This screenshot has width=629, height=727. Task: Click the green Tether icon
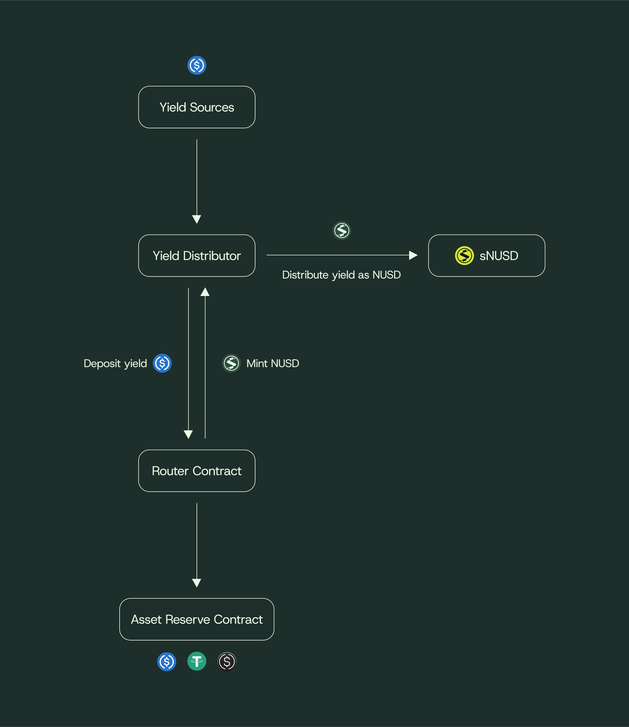[x=197, y=662]
